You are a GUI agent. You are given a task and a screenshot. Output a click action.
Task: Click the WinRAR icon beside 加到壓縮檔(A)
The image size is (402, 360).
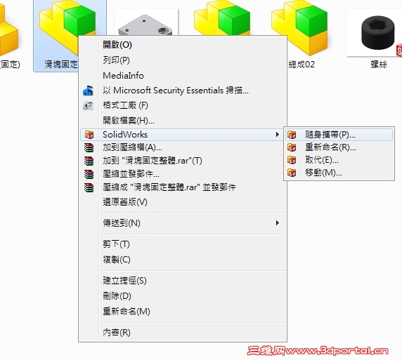89,147
